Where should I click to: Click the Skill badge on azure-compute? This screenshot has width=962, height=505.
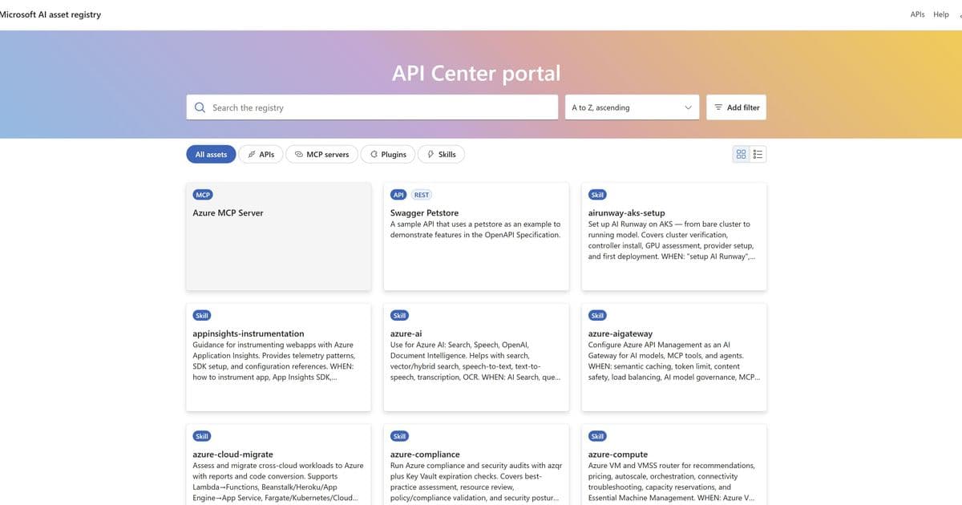point(597,436)
